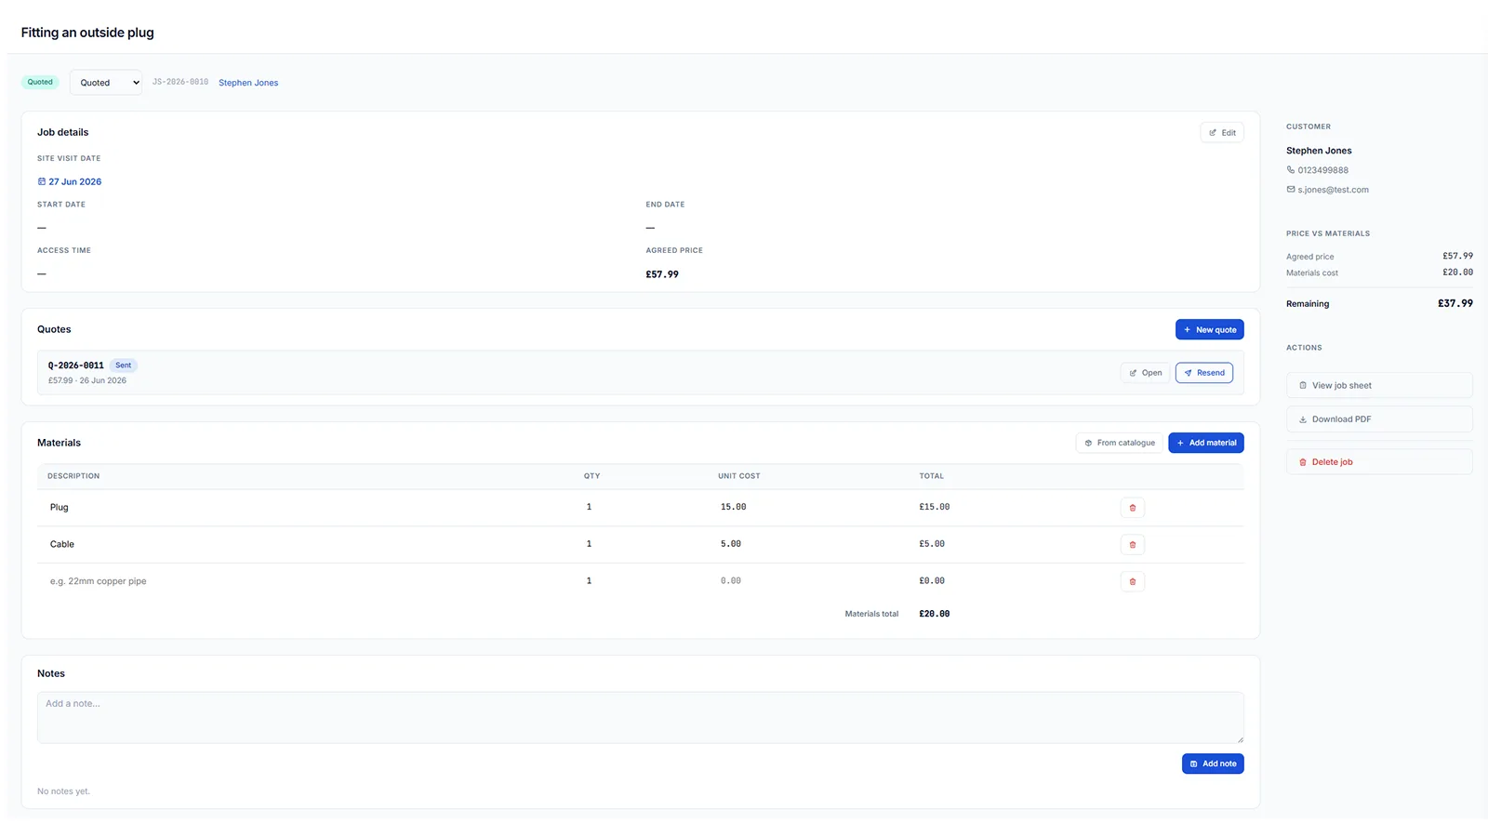Viewport: 1488px width, 837px height.
Task: Click the green Quoted status badge
Action: click(x=40, y=82)
